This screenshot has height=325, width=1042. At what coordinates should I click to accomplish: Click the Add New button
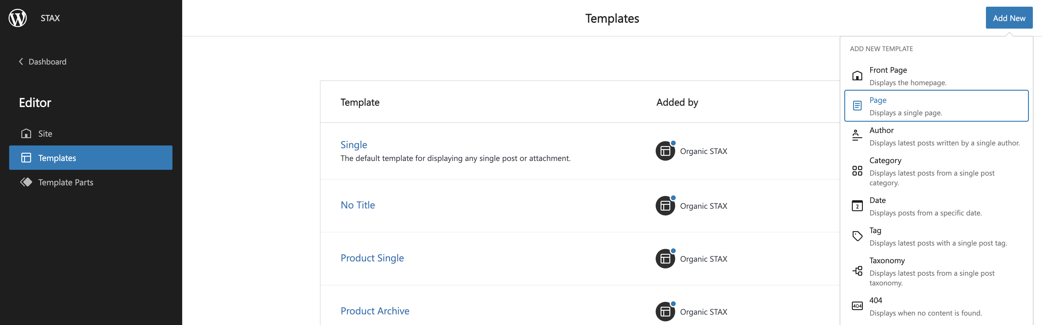[x=1009, y=18]
